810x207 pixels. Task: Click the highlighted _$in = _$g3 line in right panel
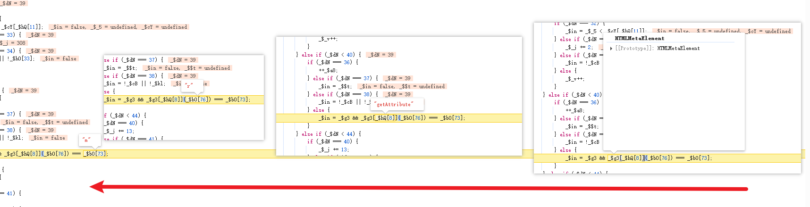[667, 158]
